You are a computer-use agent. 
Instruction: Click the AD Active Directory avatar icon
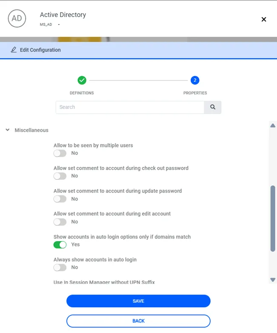click(x=17, y=18)
